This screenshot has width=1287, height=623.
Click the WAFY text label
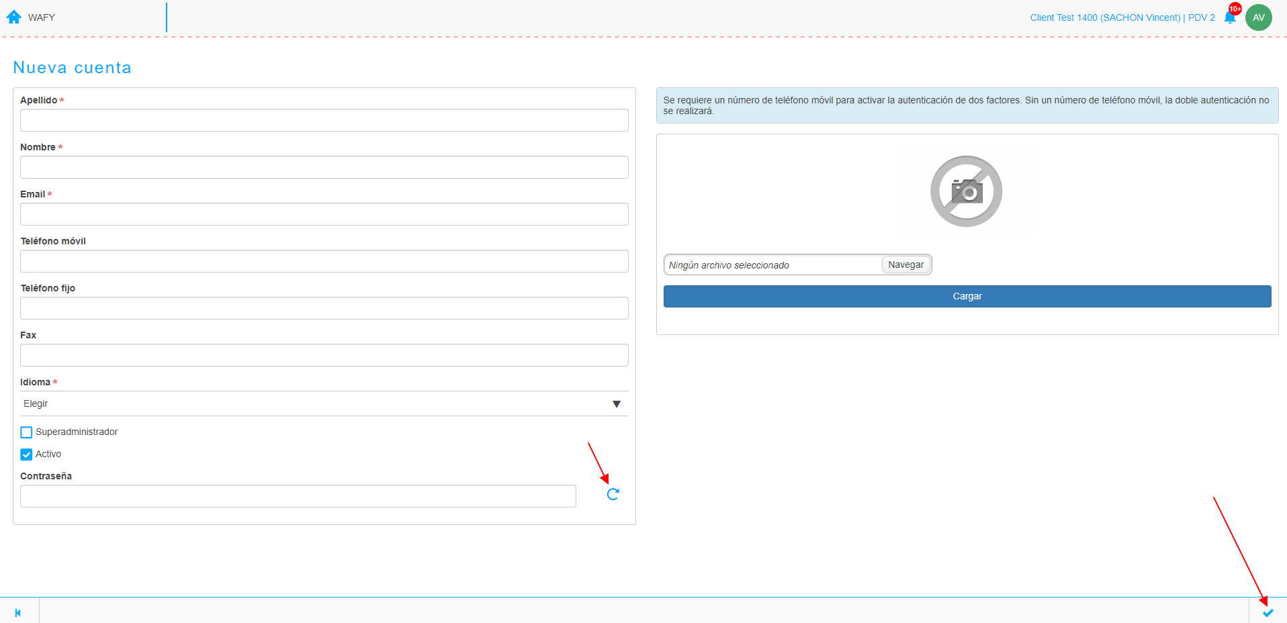click(42, 17)
